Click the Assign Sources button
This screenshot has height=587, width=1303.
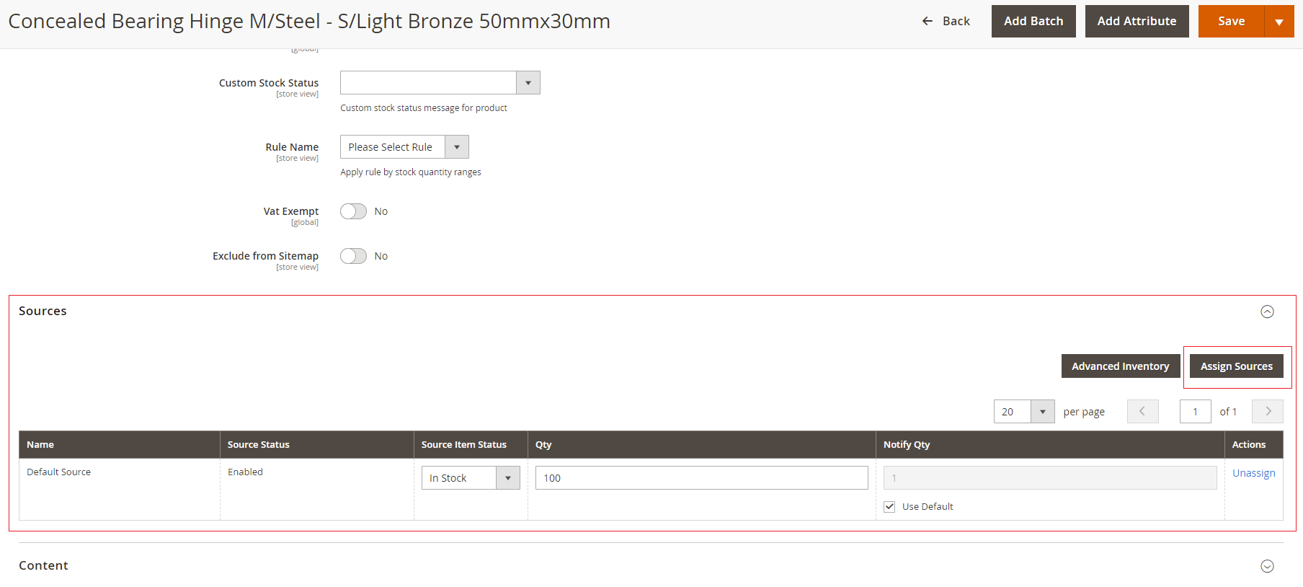point(1236,366)
